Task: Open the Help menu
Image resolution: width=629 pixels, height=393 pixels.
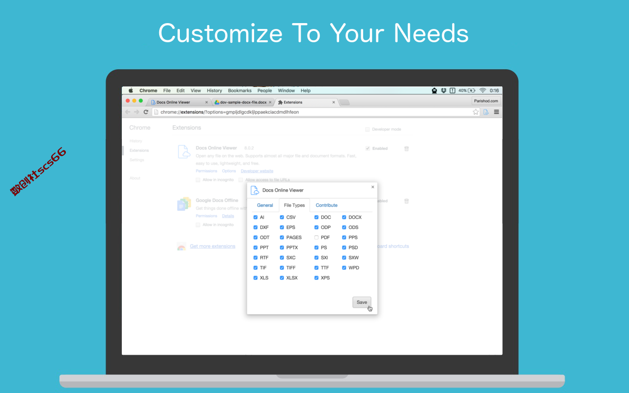Action: [306, 90]
